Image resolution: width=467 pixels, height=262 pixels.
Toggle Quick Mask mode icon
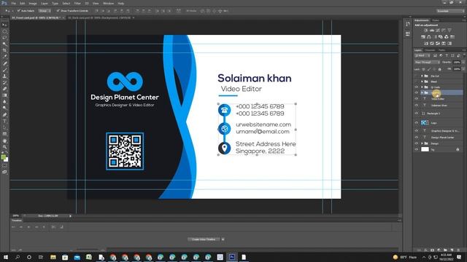[x=4, y=166]
